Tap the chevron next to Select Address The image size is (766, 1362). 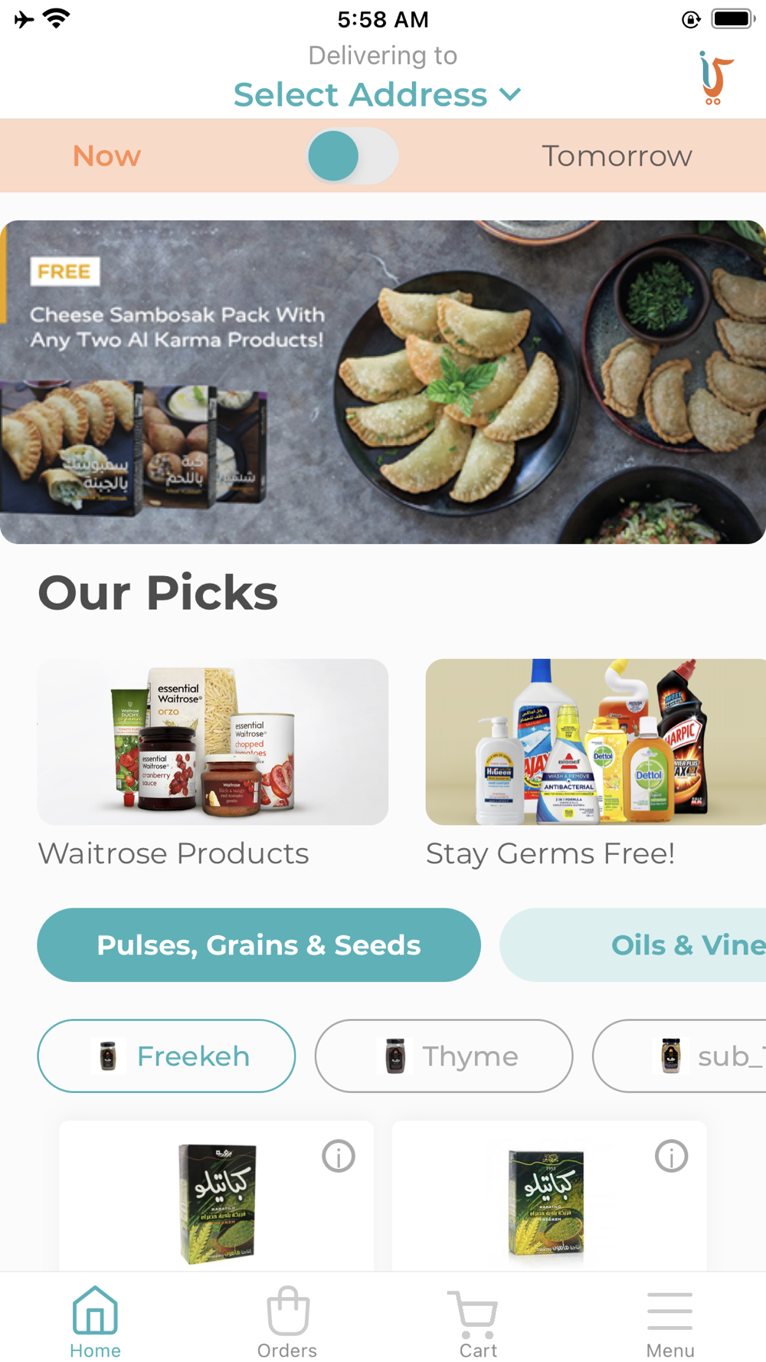(510, 95)
